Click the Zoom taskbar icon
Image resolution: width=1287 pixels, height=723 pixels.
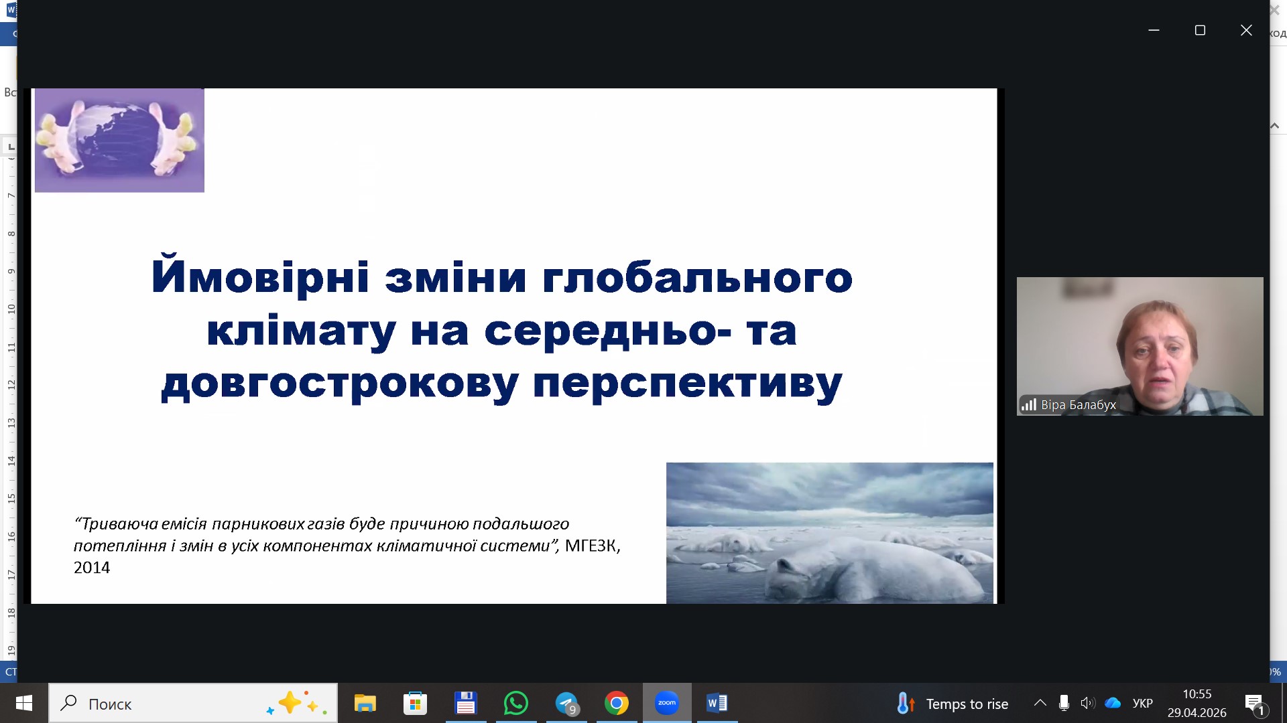(667, 703)
